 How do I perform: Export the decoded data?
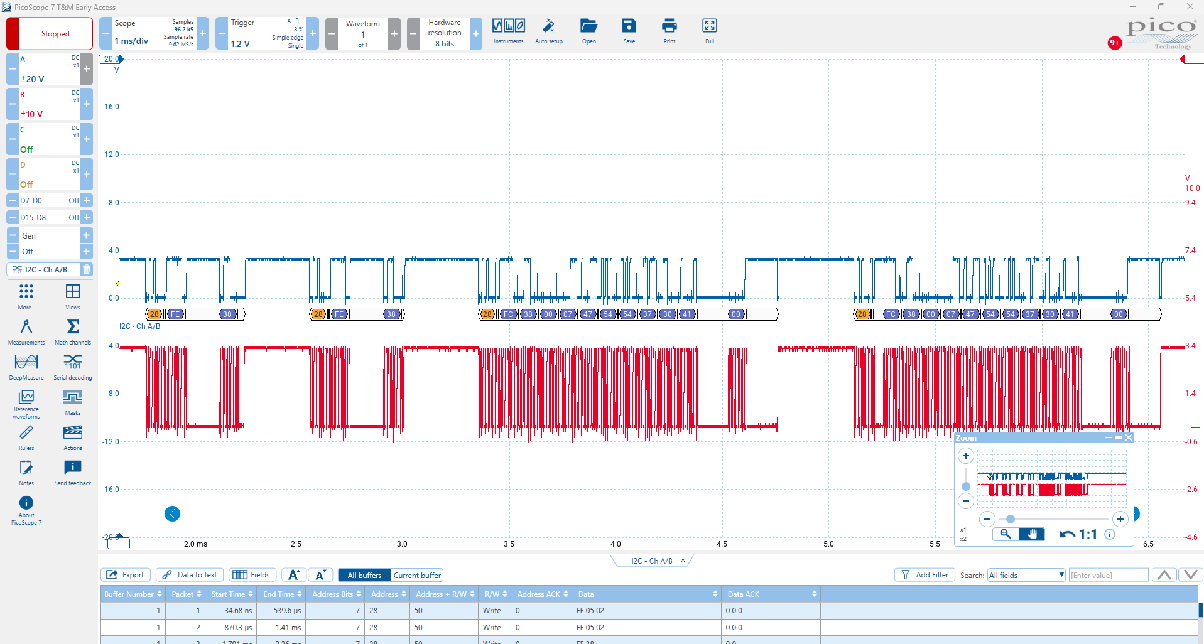tap(126, 575)
